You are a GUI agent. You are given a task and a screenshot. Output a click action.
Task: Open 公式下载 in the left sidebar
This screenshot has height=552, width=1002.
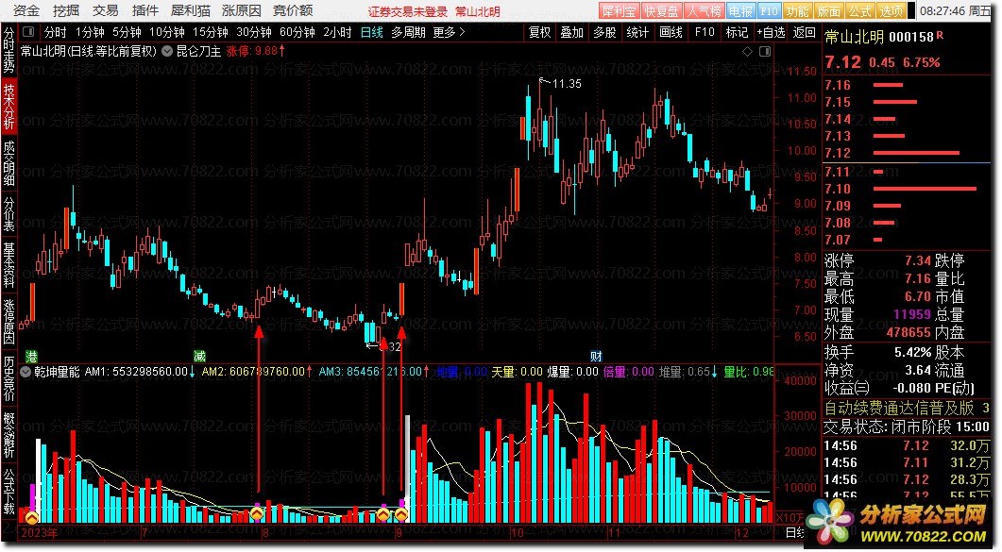point(8,491)
